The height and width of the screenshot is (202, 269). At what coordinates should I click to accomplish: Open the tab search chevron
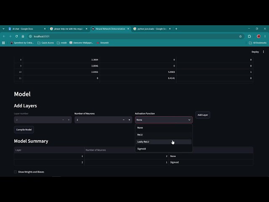coord(3,29)
